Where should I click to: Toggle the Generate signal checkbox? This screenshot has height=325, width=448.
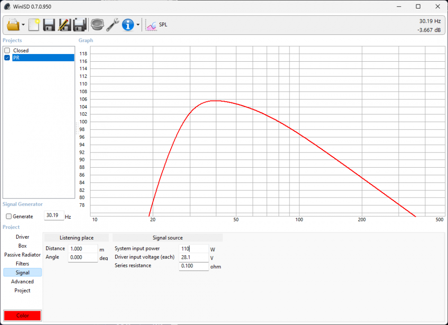click(x=9, y=216)
